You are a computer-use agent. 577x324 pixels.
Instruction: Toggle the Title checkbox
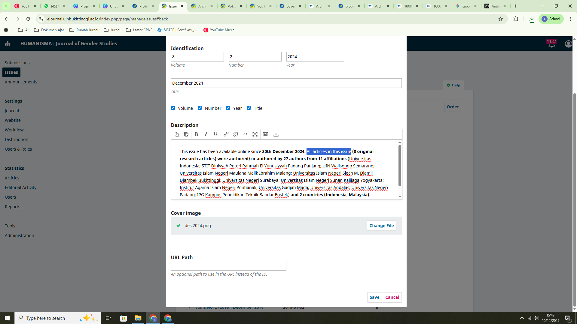click(x=249, y=108)
